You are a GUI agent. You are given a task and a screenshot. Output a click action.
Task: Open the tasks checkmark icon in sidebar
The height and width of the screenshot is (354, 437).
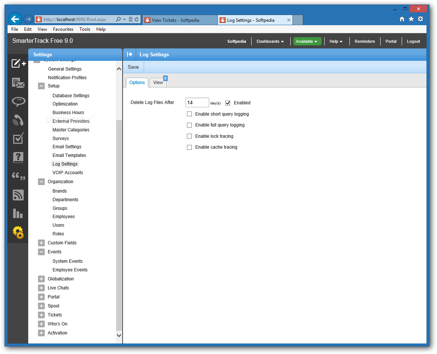point(18,138)
